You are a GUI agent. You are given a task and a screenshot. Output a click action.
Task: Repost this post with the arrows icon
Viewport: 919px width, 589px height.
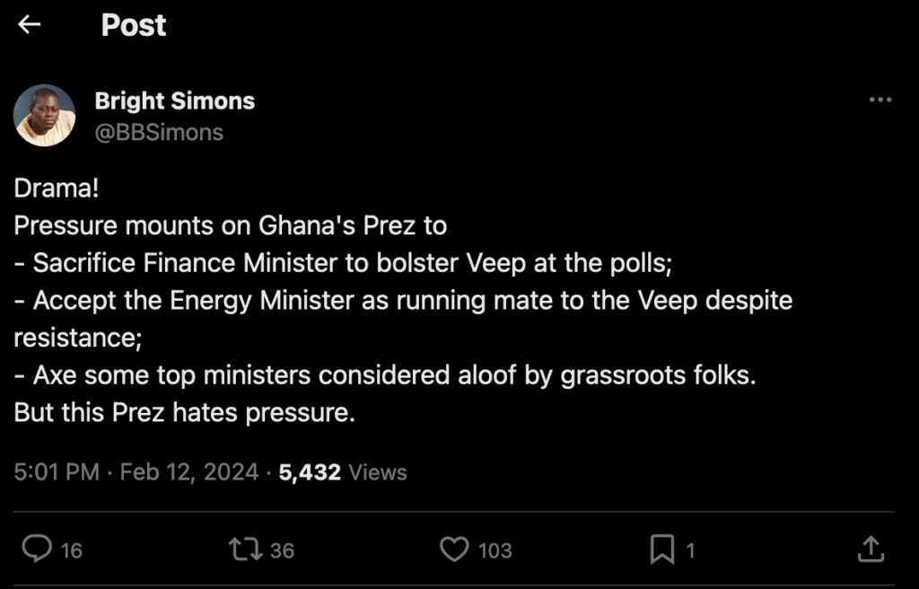click(x=244, y=548)
